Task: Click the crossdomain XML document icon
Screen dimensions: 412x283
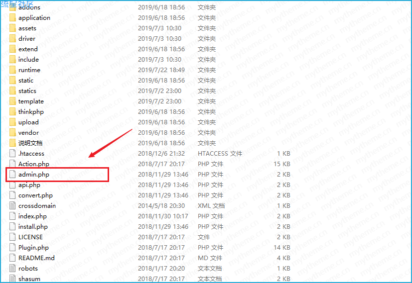Action: (x=12, y=205)
